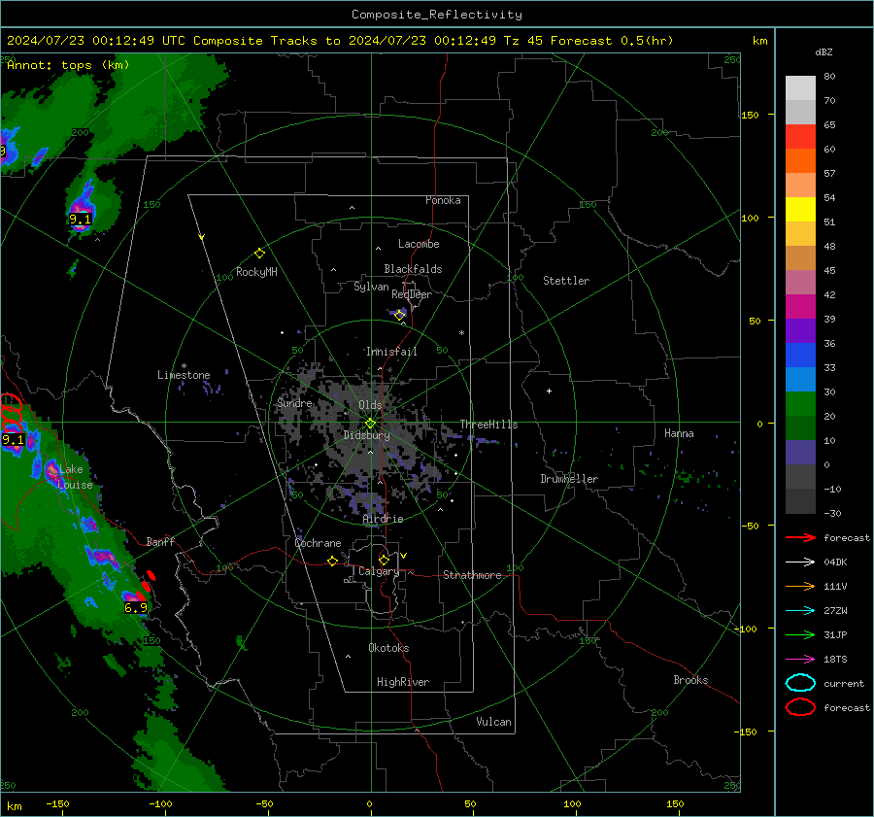Click the bright blue 36 dBZ color swatch
The height and width of the screenshot is (817, 874).
[800, 355]
